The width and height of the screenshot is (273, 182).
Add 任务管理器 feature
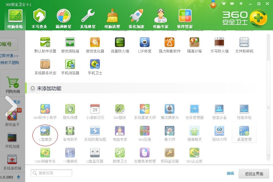194,111
